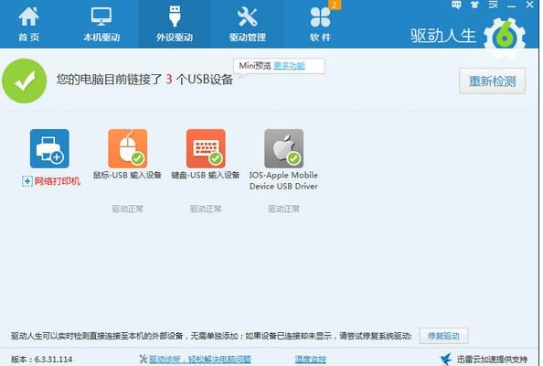Click the 迅雷云加速提供支持 text

(x=492, y=360)
